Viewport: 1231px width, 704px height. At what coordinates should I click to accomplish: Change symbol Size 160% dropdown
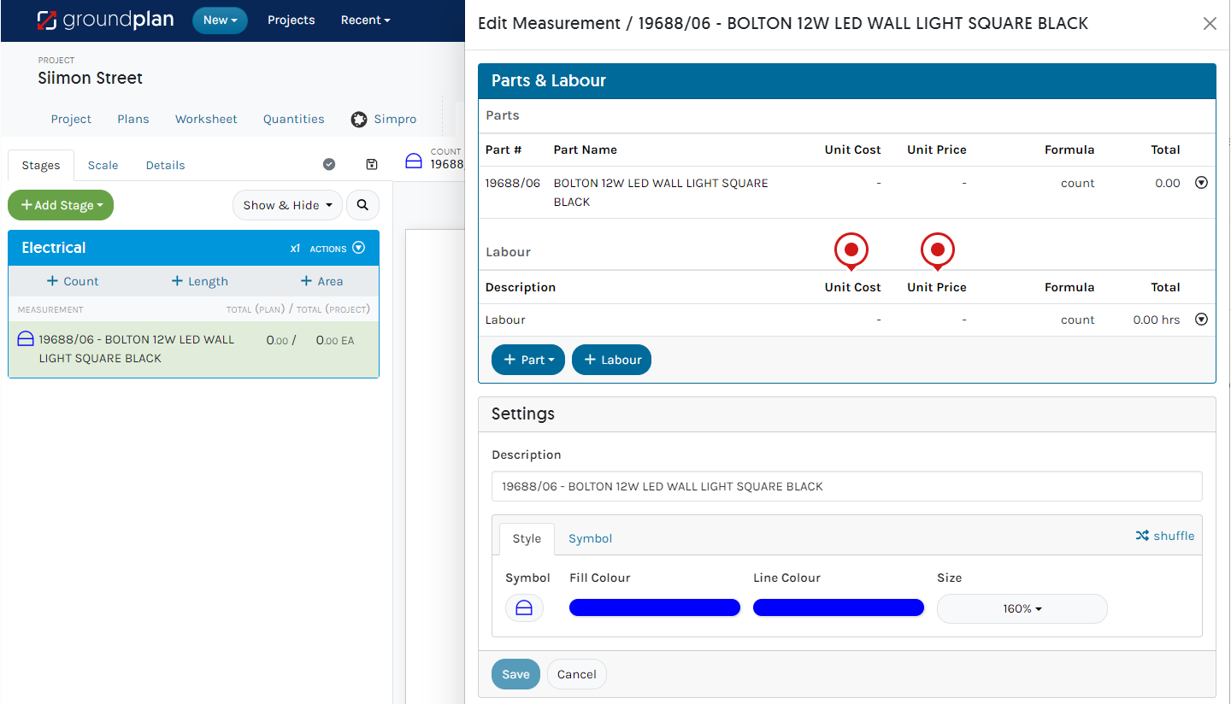tap(1022, 608)
